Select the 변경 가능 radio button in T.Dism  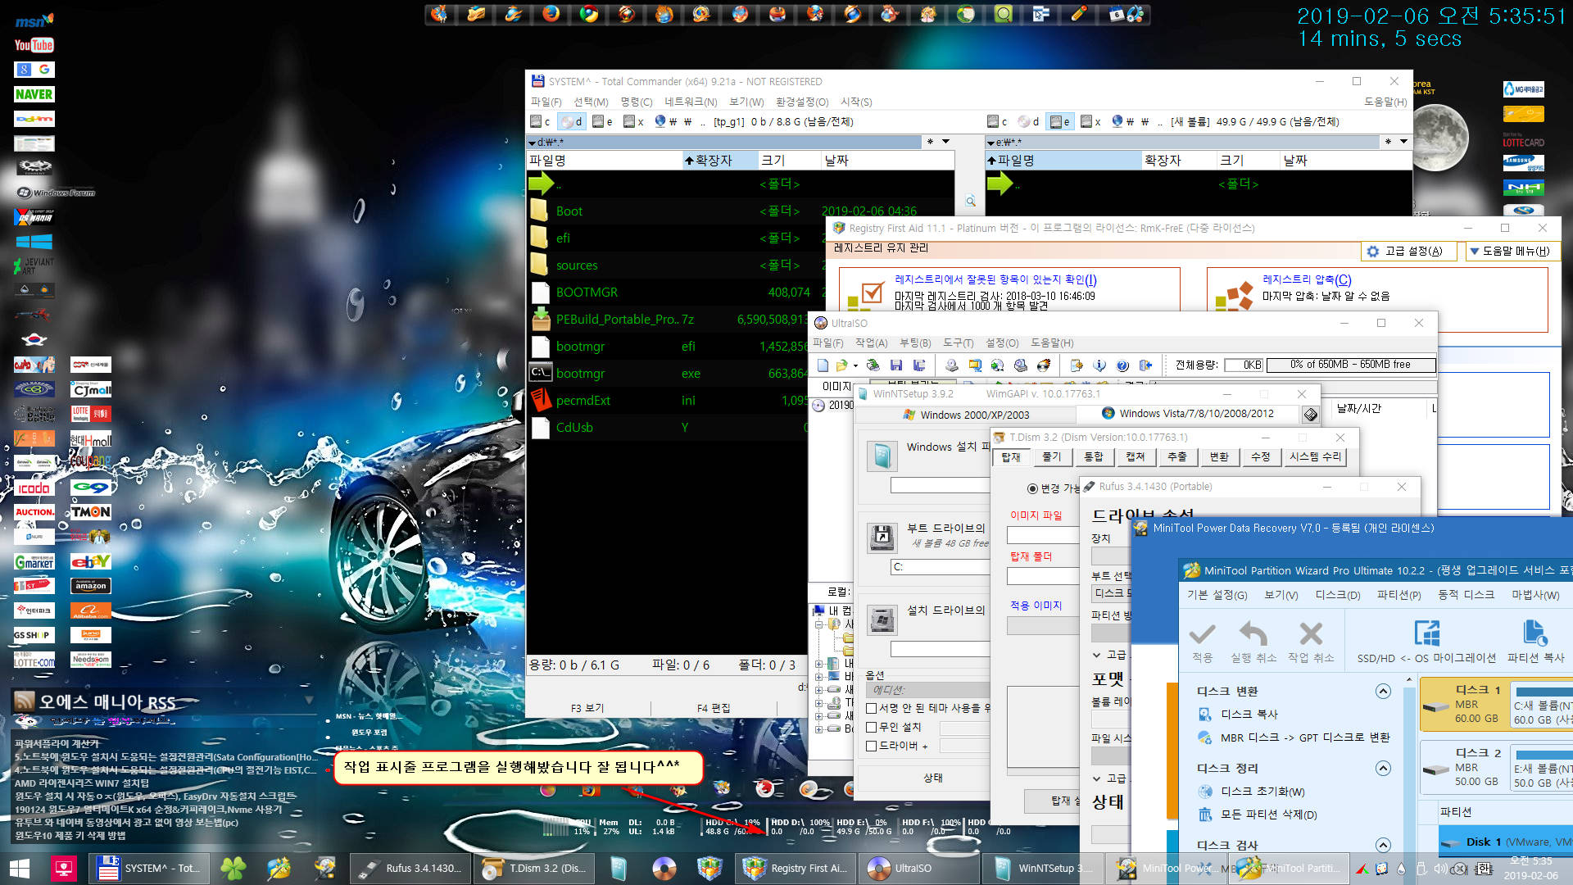1032,488
